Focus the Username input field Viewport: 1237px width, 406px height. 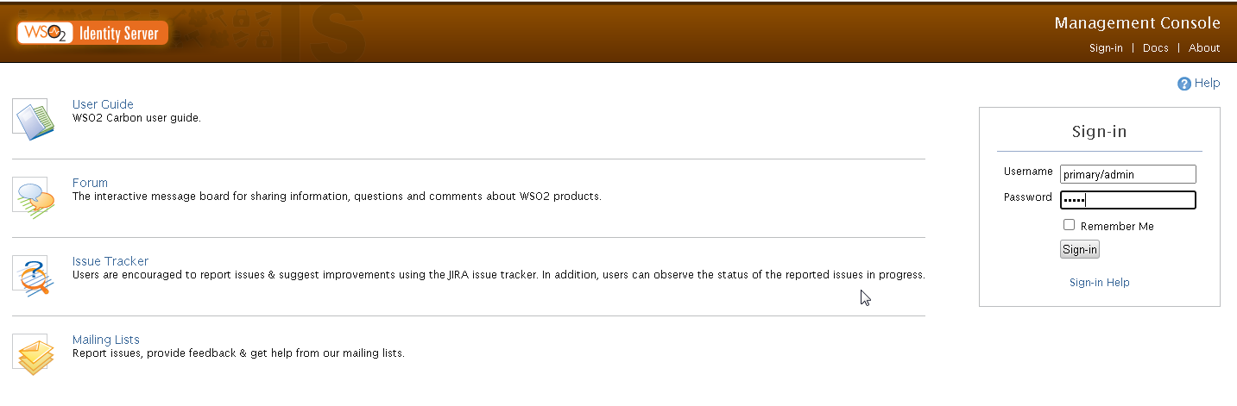coord(1128,174)
